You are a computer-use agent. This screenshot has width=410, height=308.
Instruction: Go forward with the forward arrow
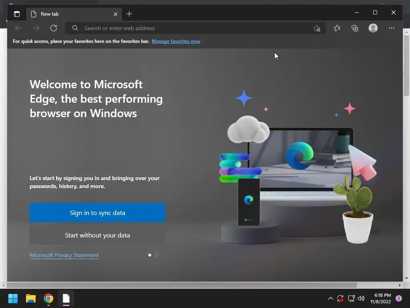[x=36, y=28]
